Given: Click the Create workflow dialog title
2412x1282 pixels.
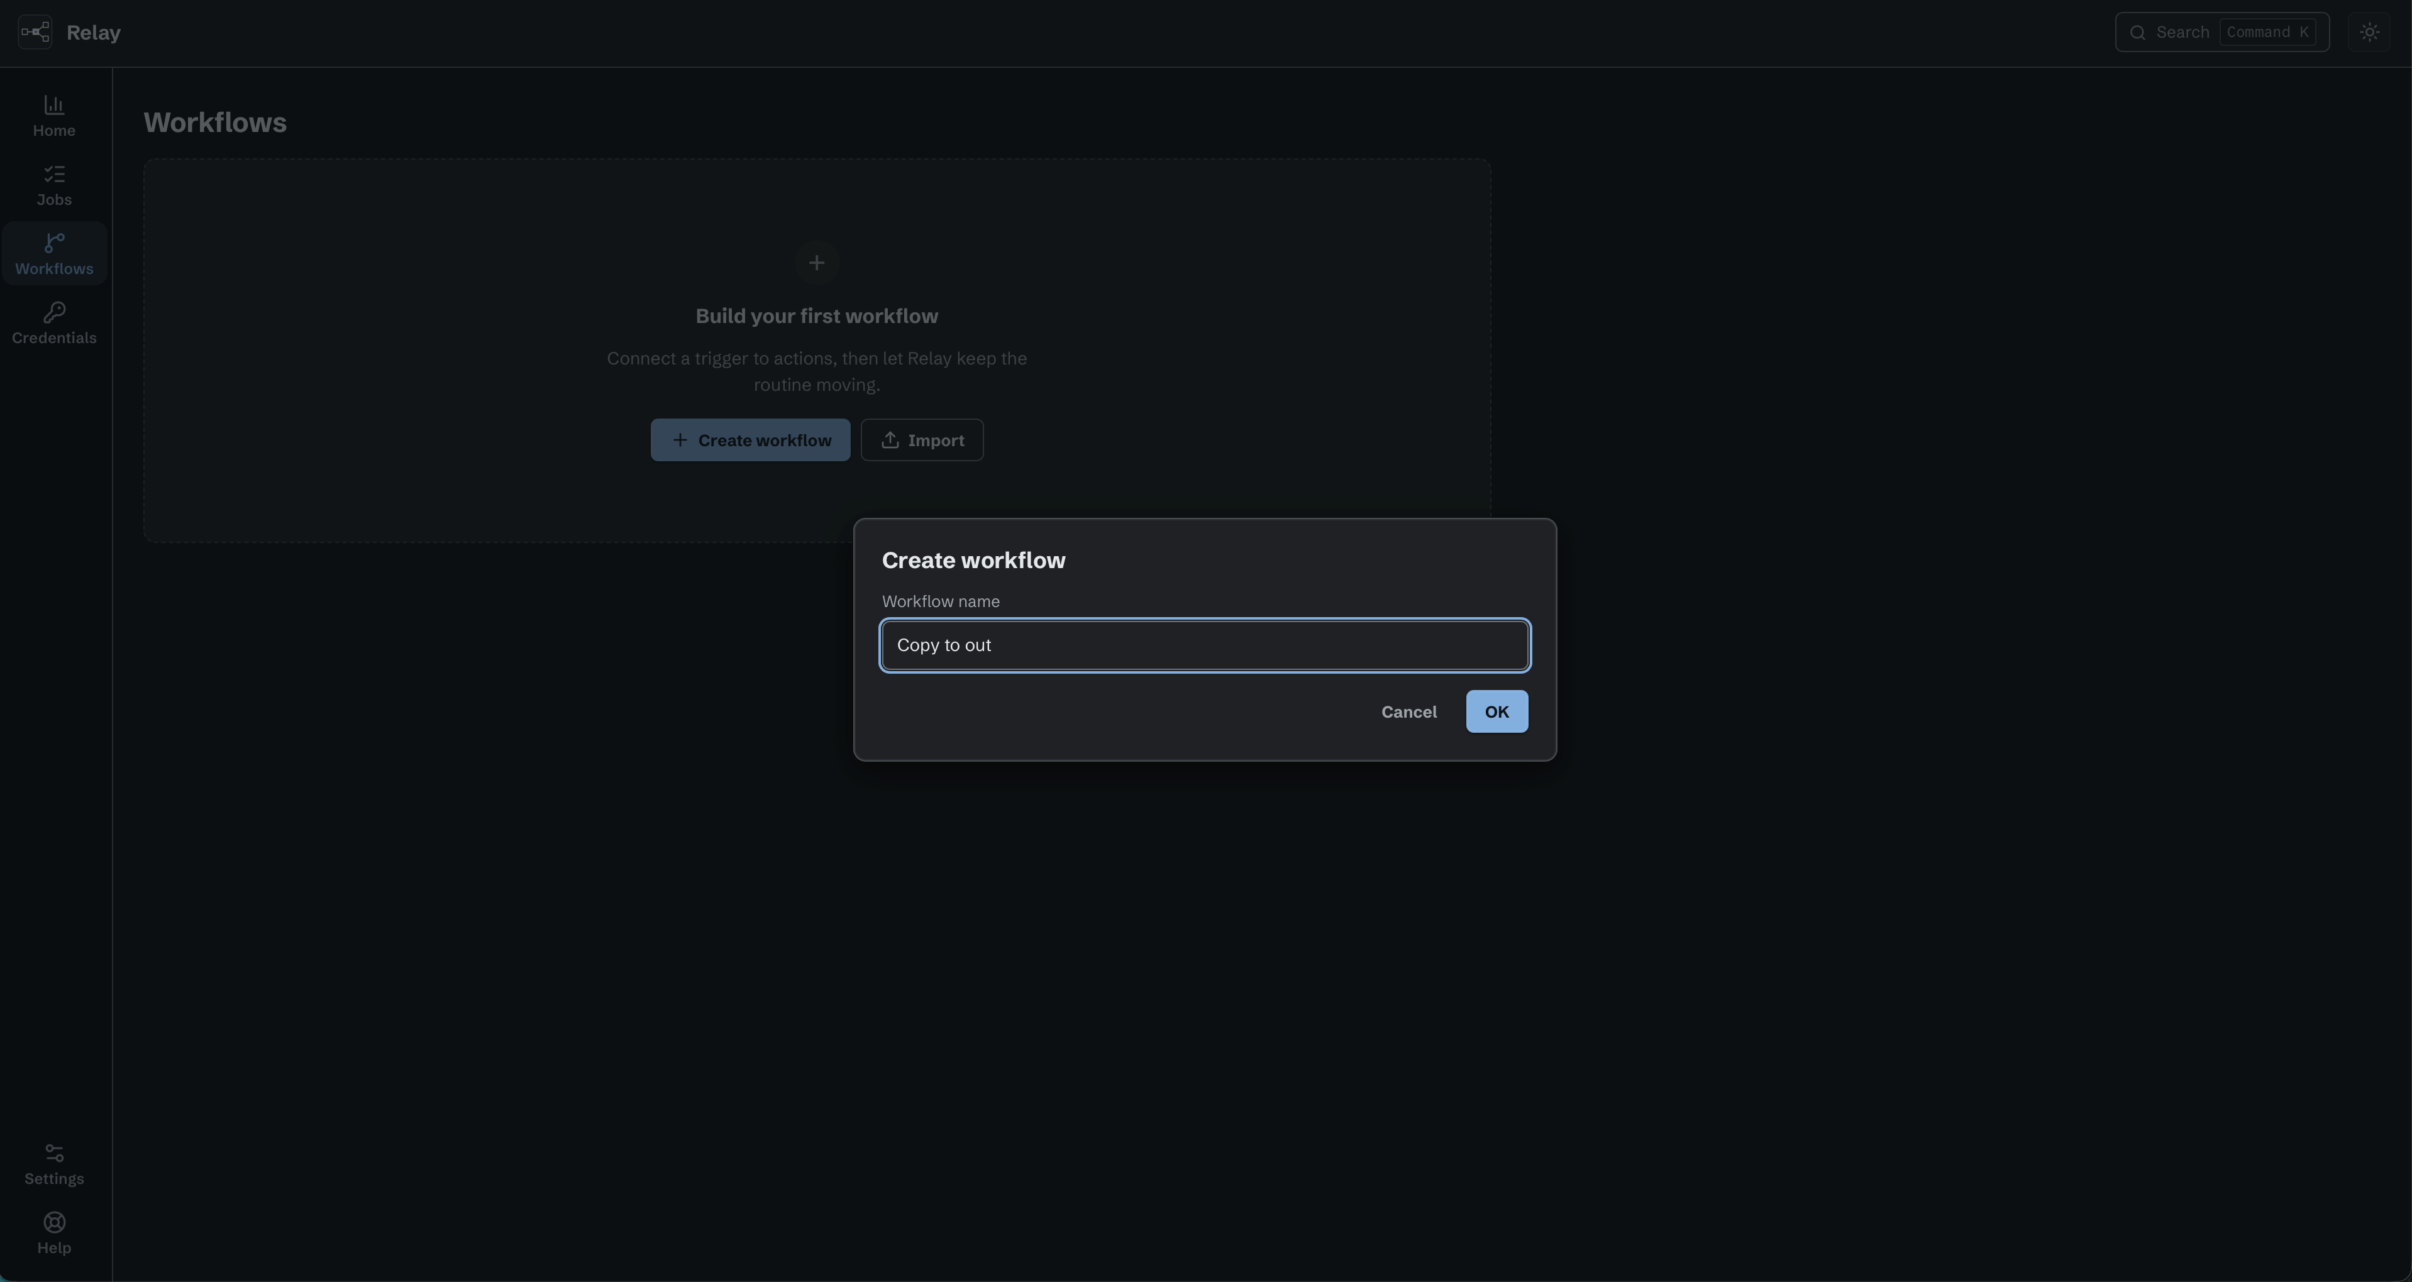Looking at the screenshot, I should [973, 561].
